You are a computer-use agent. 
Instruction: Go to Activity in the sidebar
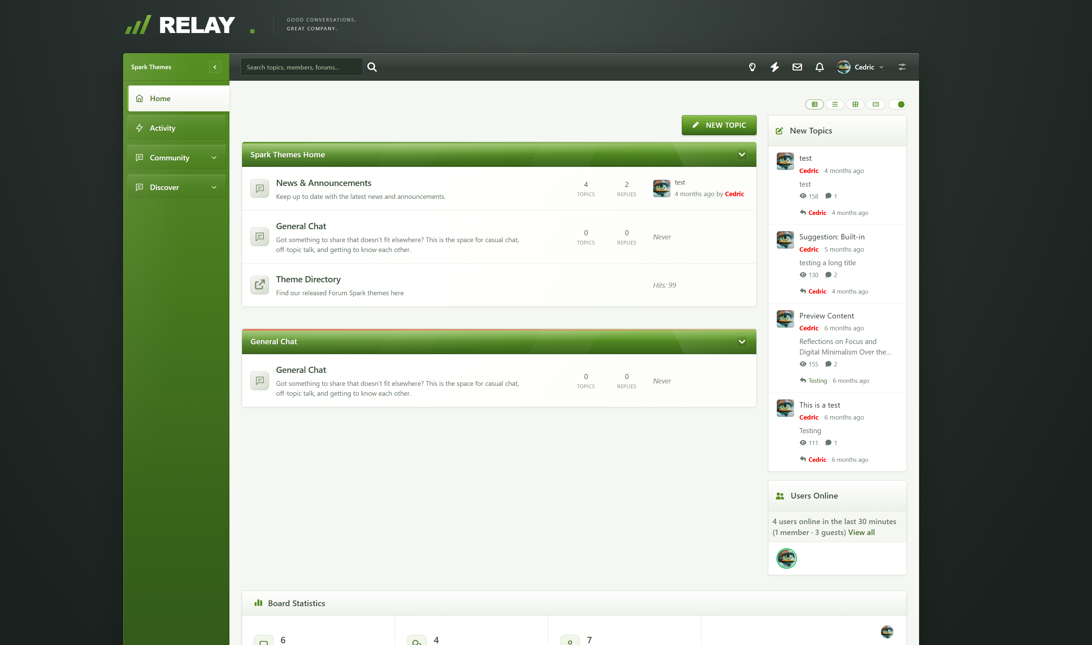tap(176, 128)
